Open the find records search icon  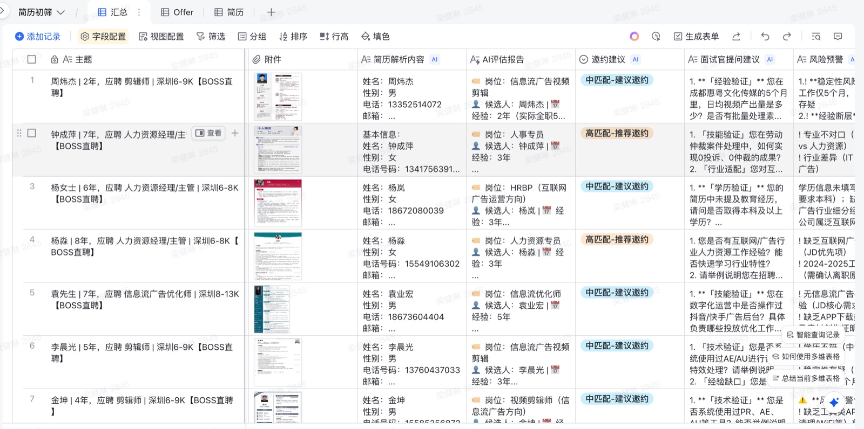click(816, 36)
